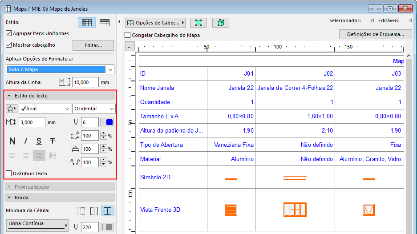Click the border pen icon beside 220
The width and height of the screenshot is (417, 234).
tap(76, 227)
